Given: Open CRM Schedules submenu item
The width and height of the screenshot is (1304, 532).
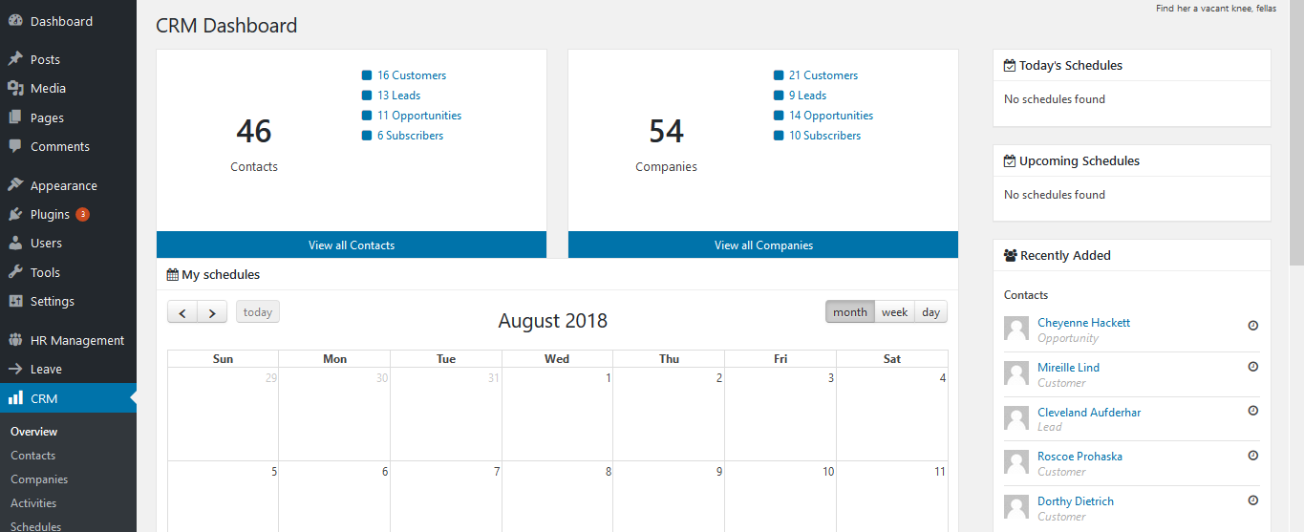Looking at the screenshot, I should pyautogui.click(x=36, y=526).
